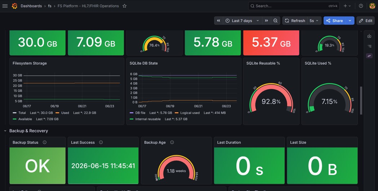
Task: Click the purple swap arrows sidebar icon
Action: [369, 56]
